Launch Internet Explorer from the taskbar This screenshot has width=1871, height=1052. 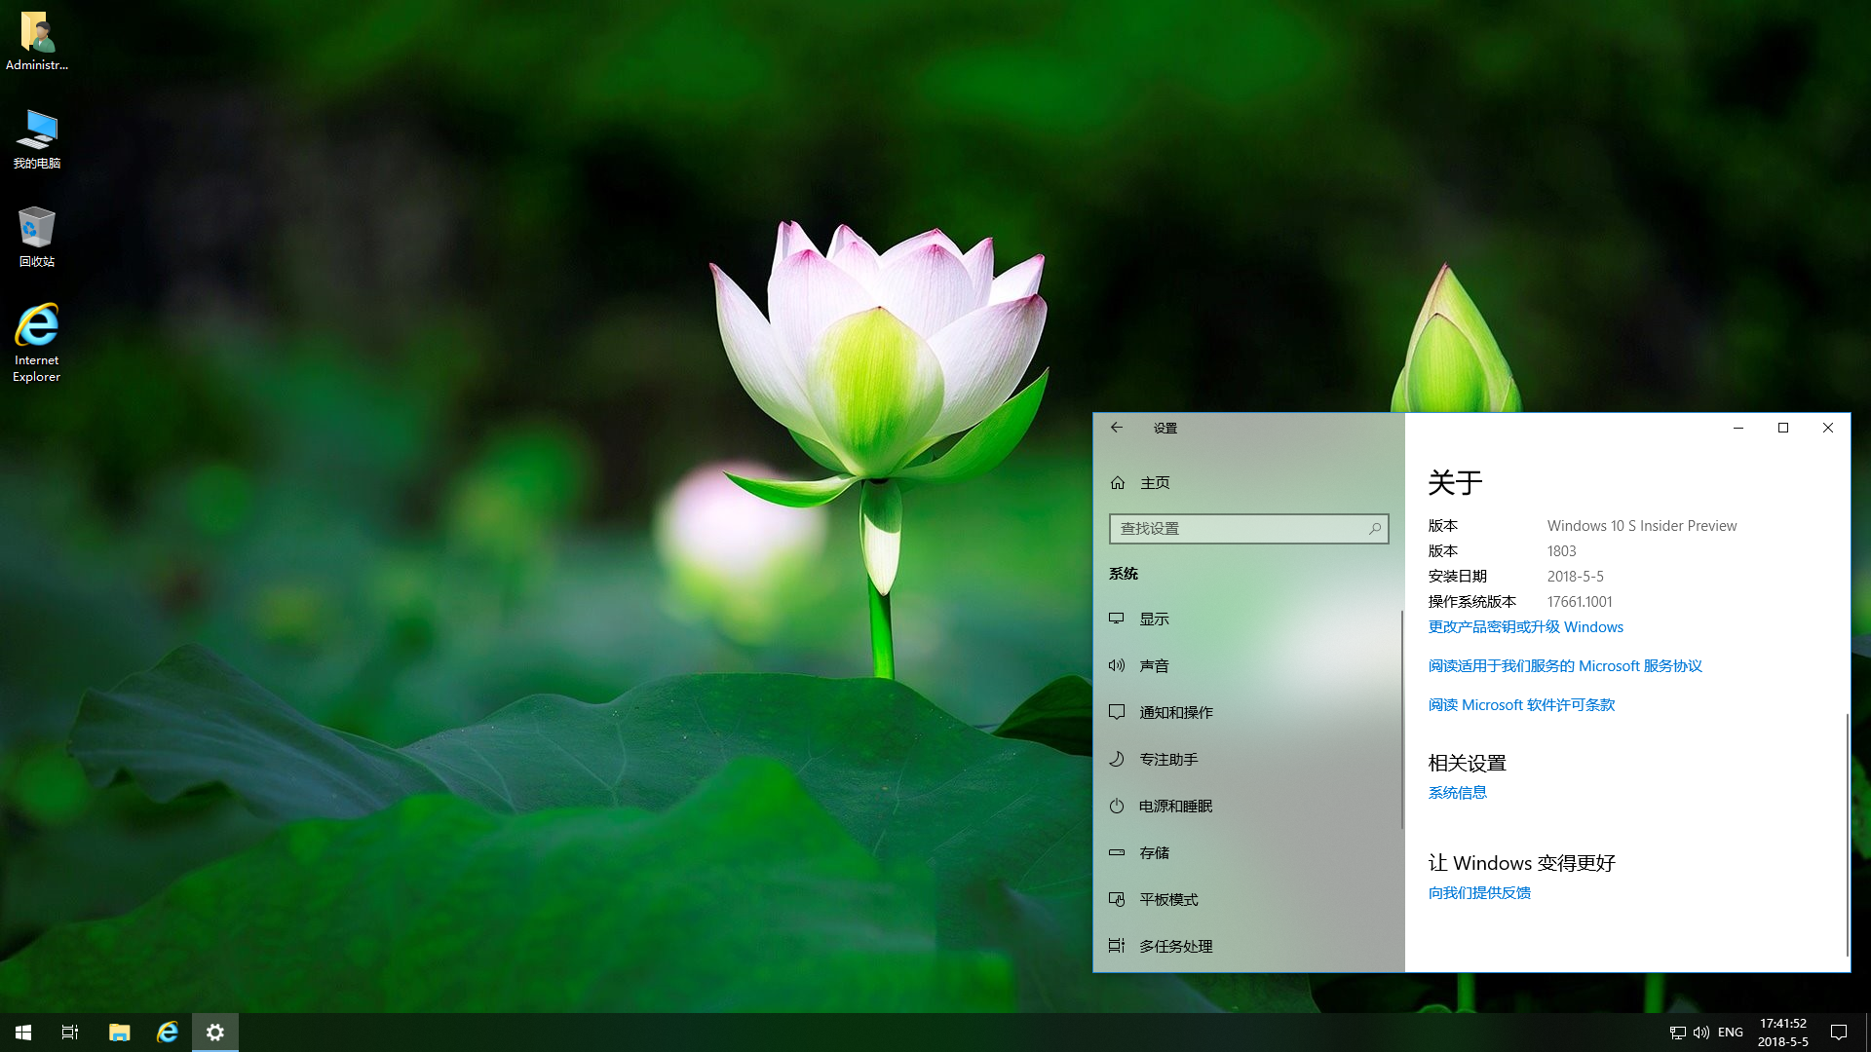[x=168, y=1033]
